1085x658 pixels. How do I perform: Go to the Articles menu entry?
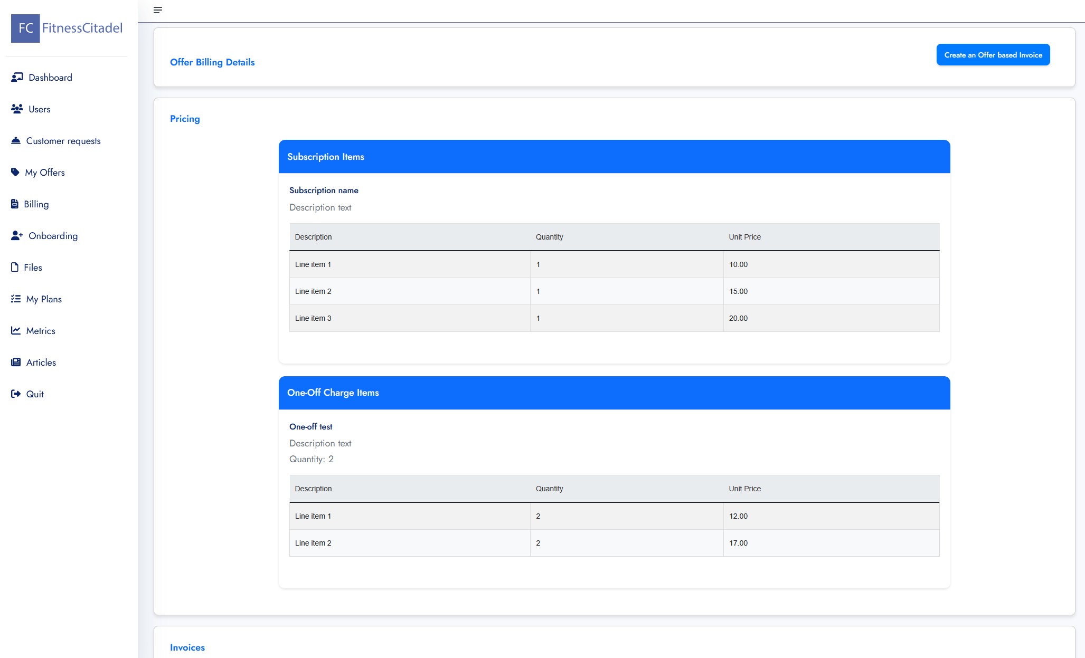41,363
